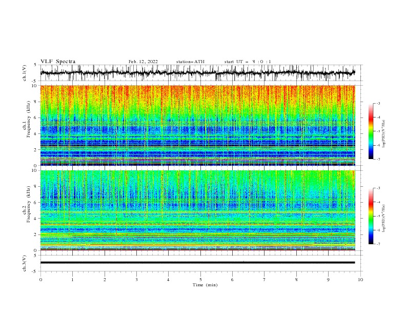The height and width of the screenshot is (314, 406).
Task: Click time axis tick label '5'
Action: [200, 280]
